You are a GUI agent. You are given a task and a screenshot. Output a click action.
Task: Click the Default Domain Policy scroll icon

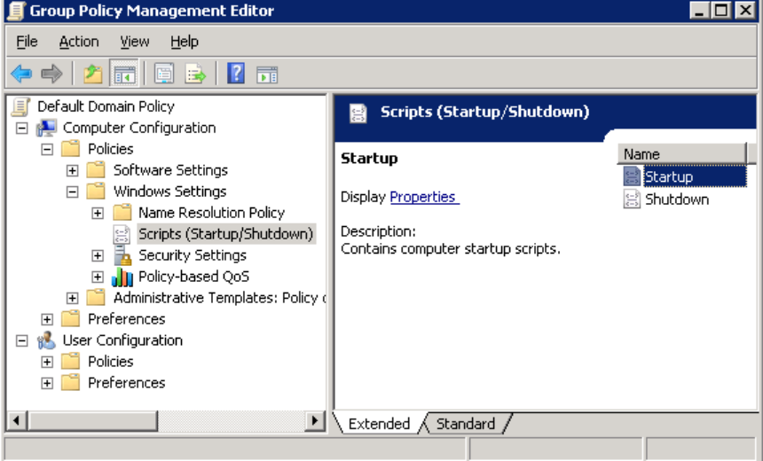click(x=20, y=106)
